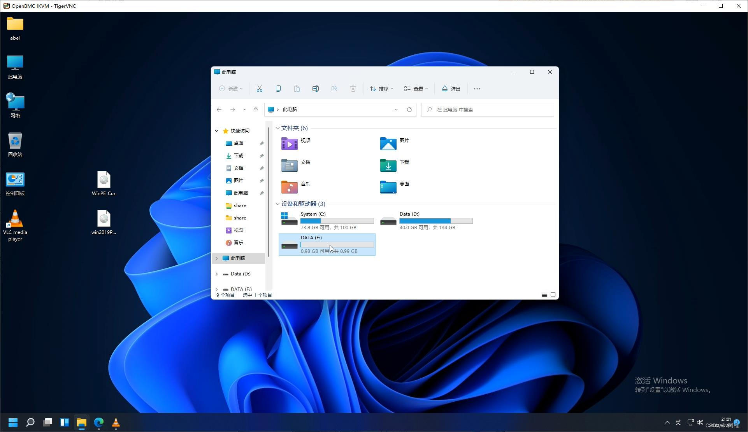The width and height of the screenshot is (748, 432).
Task: Collapse the Folders (6) group
Action: [x=277, y=128]
